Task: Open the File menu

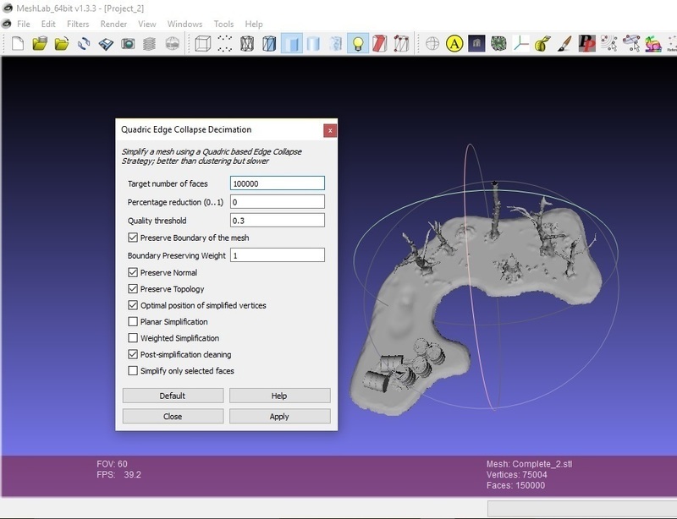Action: [24, 25]
